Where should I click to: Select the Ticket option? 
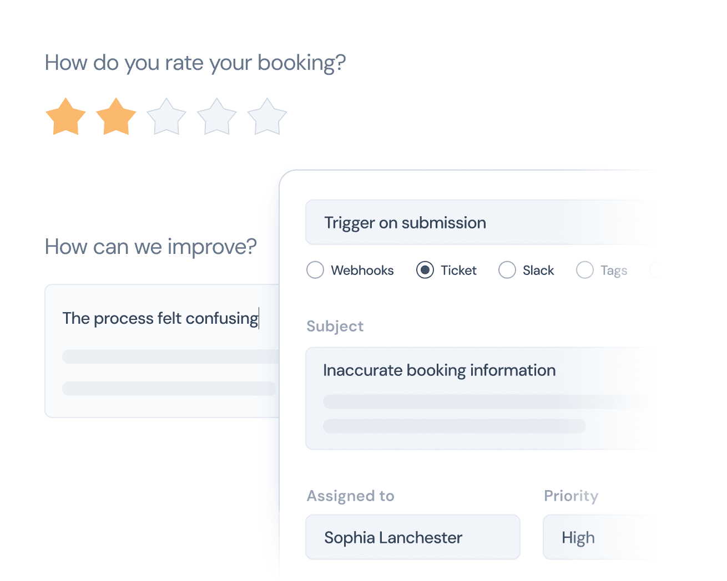coord(425,270)
